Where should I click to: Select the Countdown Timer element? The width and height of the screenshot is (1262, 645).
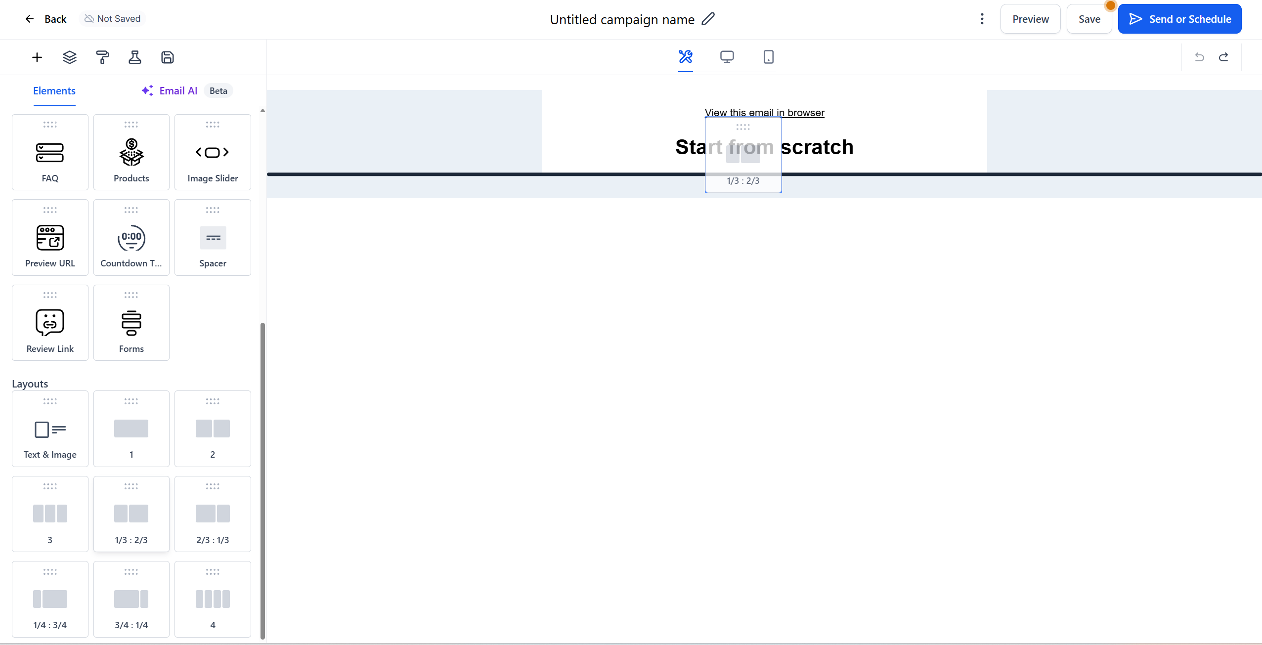(x=131, y=238)
